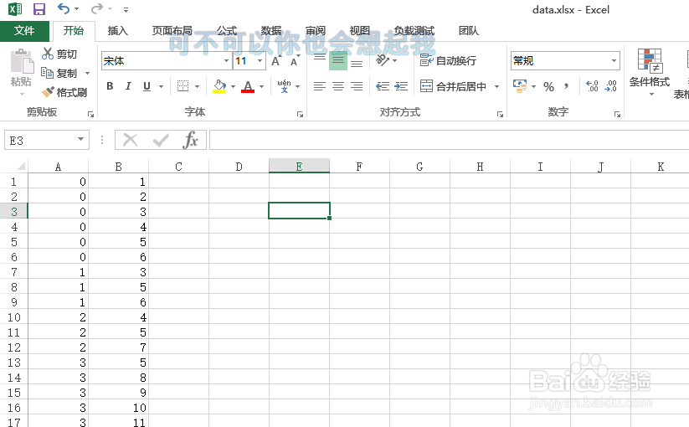
Task: Open the font dialog launcher
Action: (300, 114)
